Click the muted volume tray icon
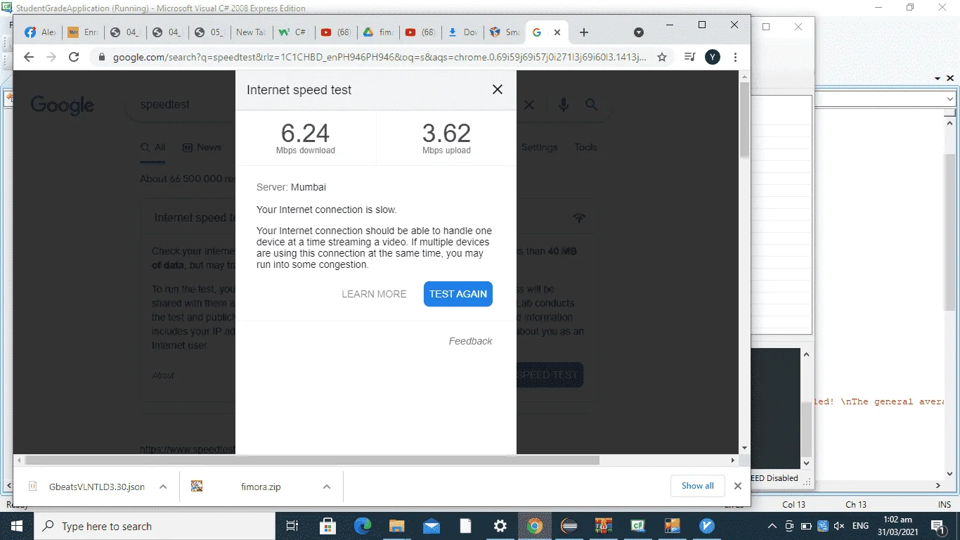 coord(838,526)
